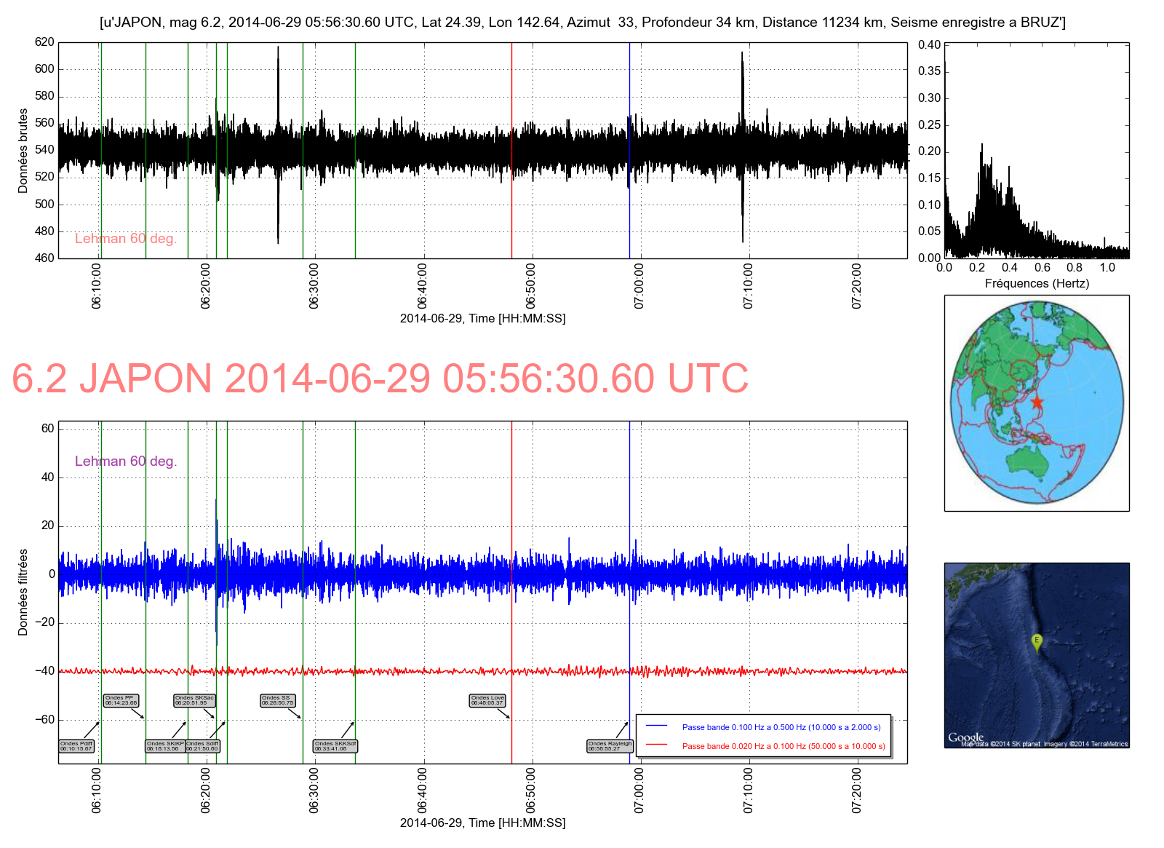Click the green location pin on satellite map

1037,642
